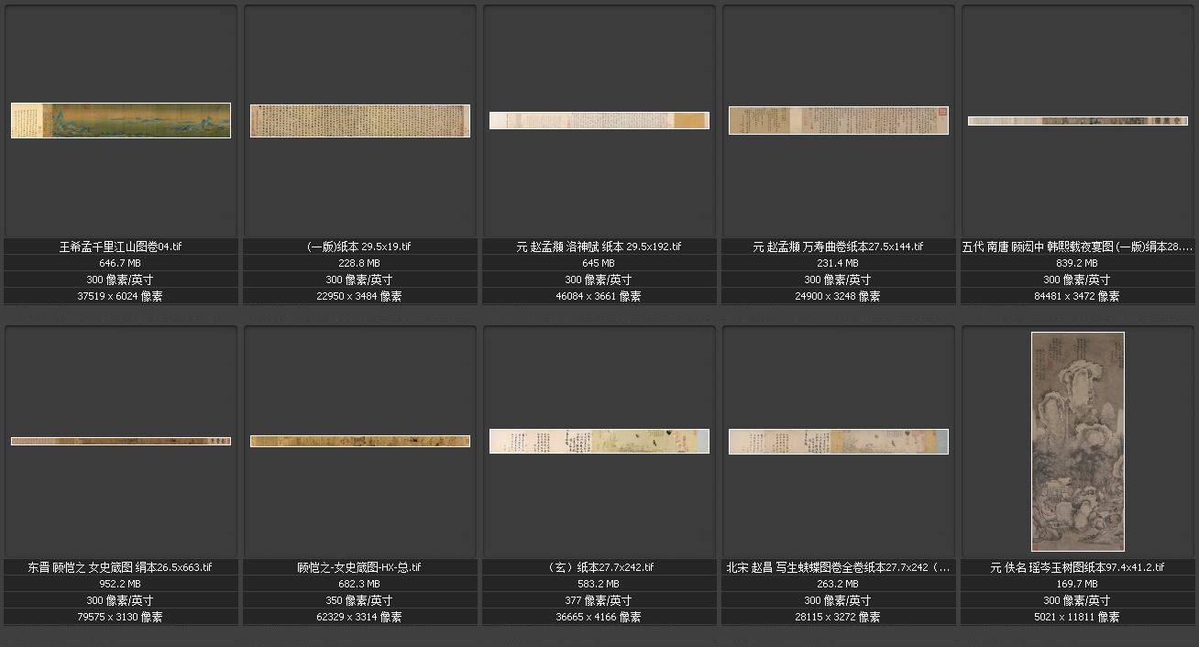The image size is (1199, 647).
Task: Click the filename 元 佚名 瑶岑玉树图纸本97.4x41.2.tif
Action: [x=1077, y=567]
